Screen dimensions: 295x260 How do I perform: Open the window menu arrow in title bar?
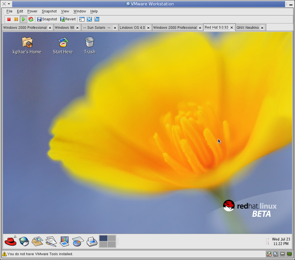9,4
